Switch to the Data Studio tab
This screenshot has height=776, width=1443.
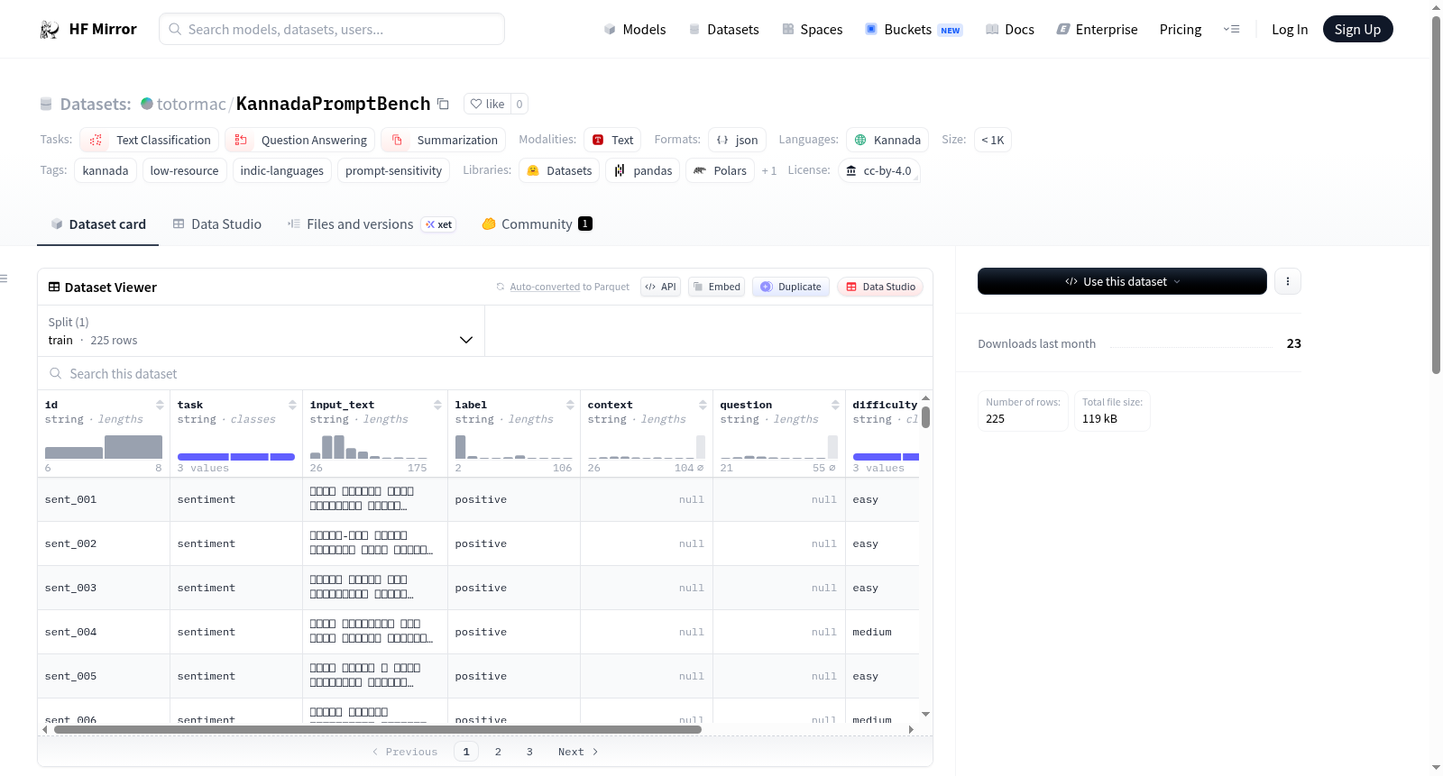pos(217,224)
